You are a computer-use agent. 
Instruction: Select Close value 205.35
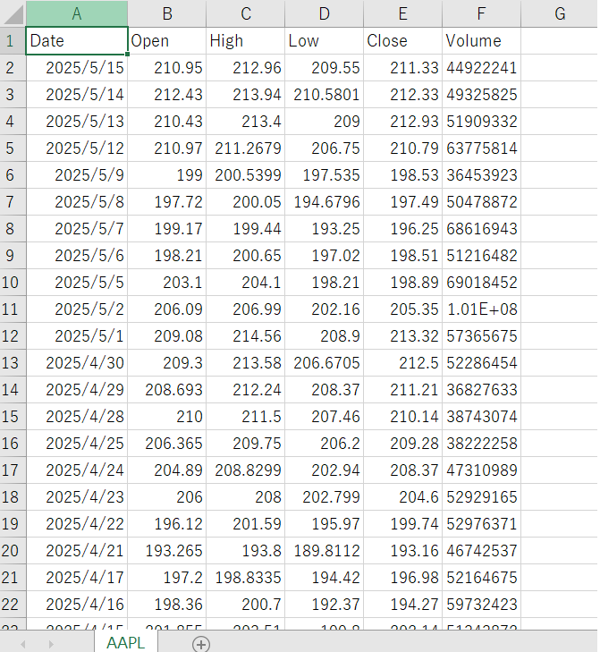[402, 309]
